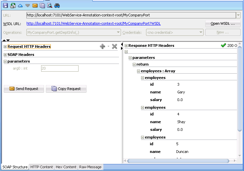Click the green checkmark 200 OK status
The height and width of the screenshot is (171, 244).
click(229, 46)
